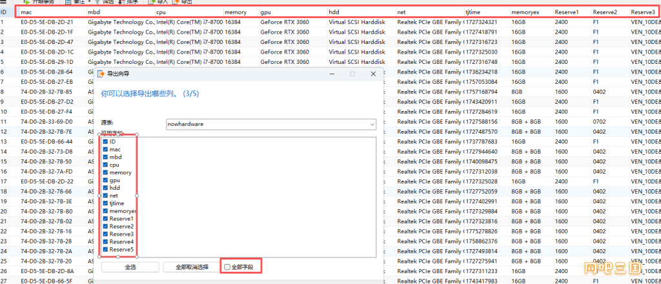Click the memory column header
Screen dimensions: 661x284
[241, 12]
